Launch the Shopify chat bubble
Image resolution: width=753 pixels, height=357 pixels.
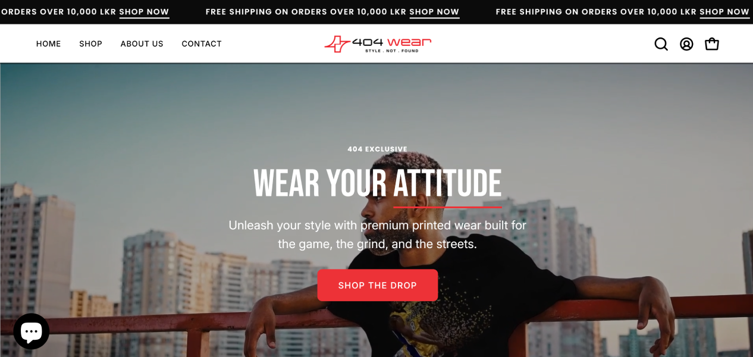pos(32,331)
